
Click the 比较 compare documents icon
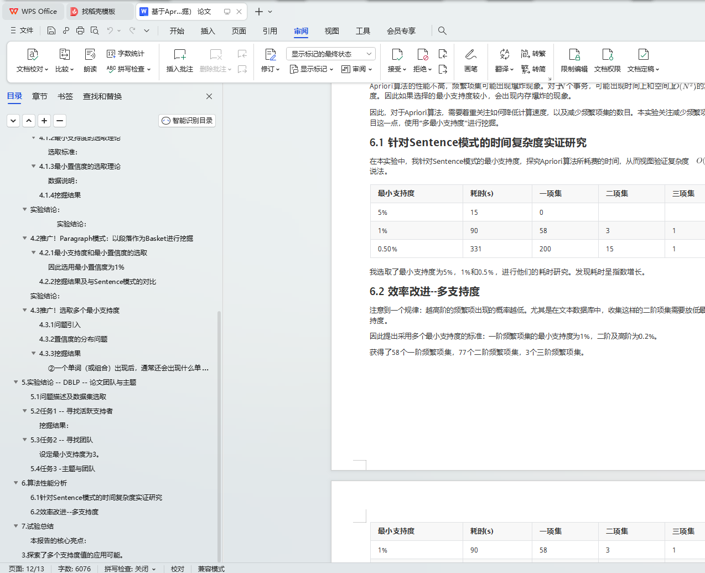click(64, 60)
